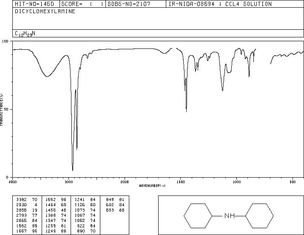Select the 1369 peak entry in the table

point(56,215)
